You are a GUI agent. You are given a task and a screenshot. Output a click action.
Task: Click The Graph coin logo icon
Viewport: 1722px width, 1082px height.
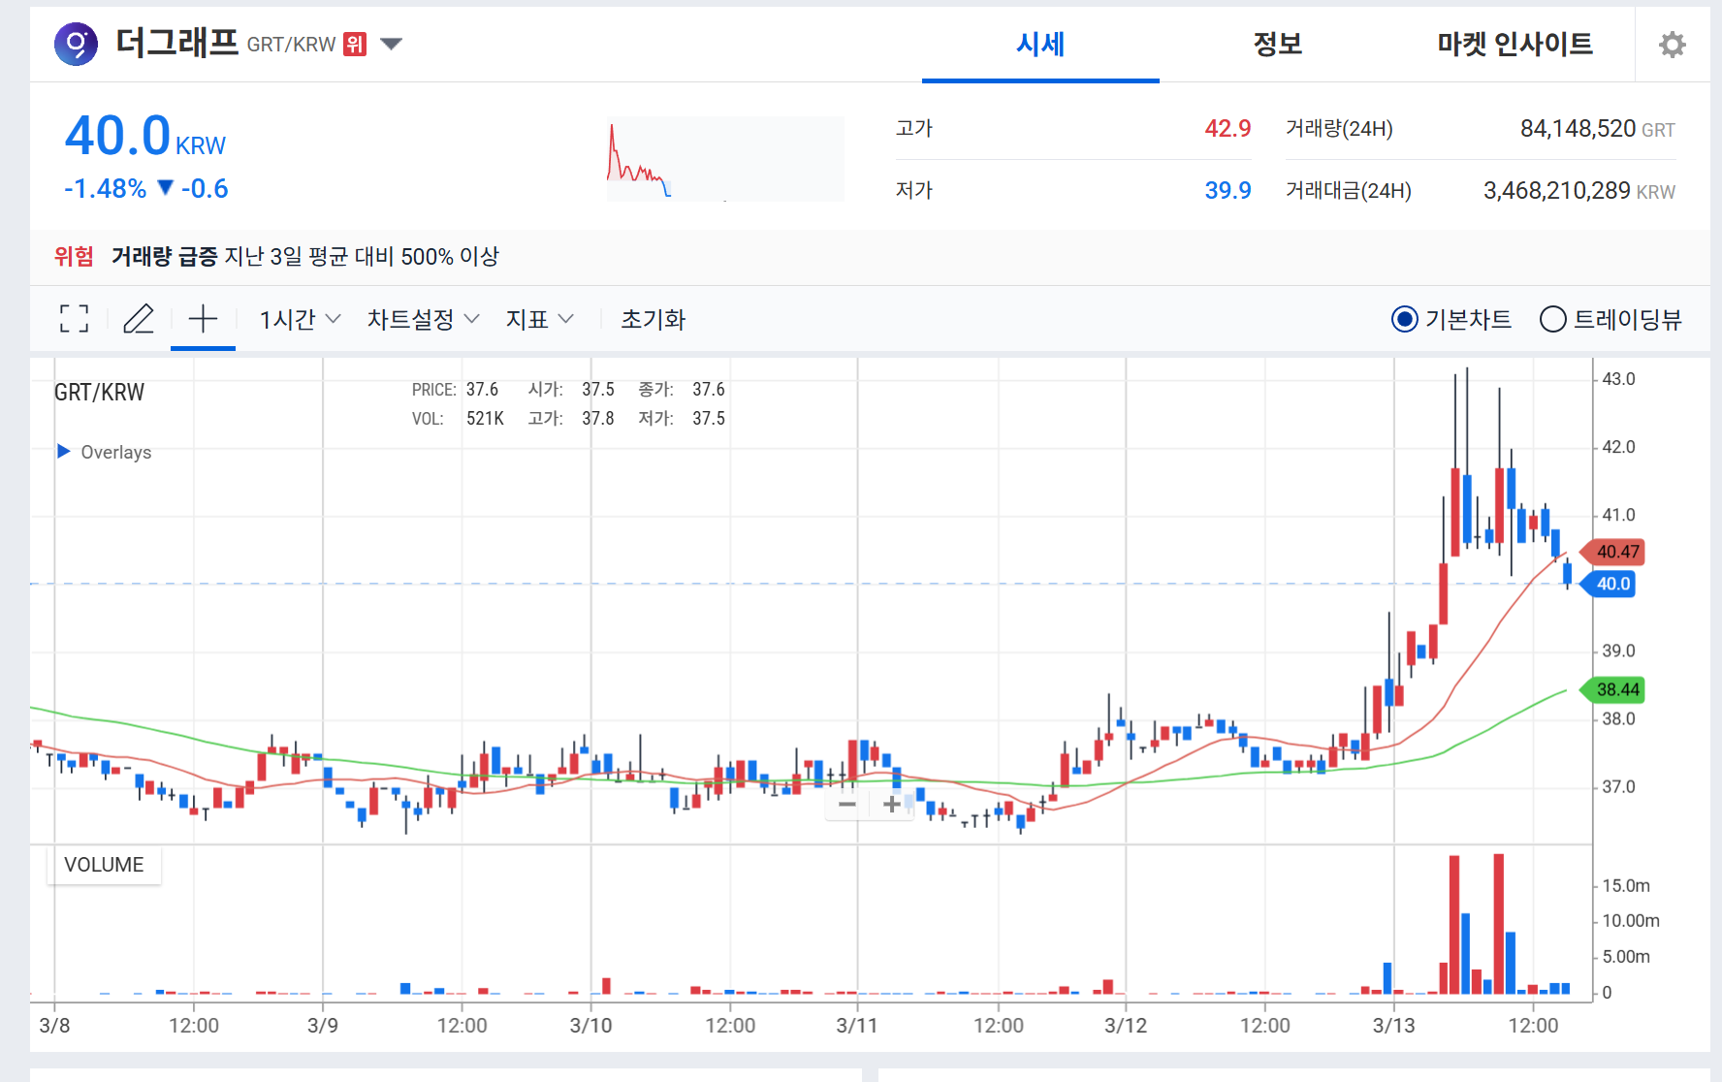76,45
